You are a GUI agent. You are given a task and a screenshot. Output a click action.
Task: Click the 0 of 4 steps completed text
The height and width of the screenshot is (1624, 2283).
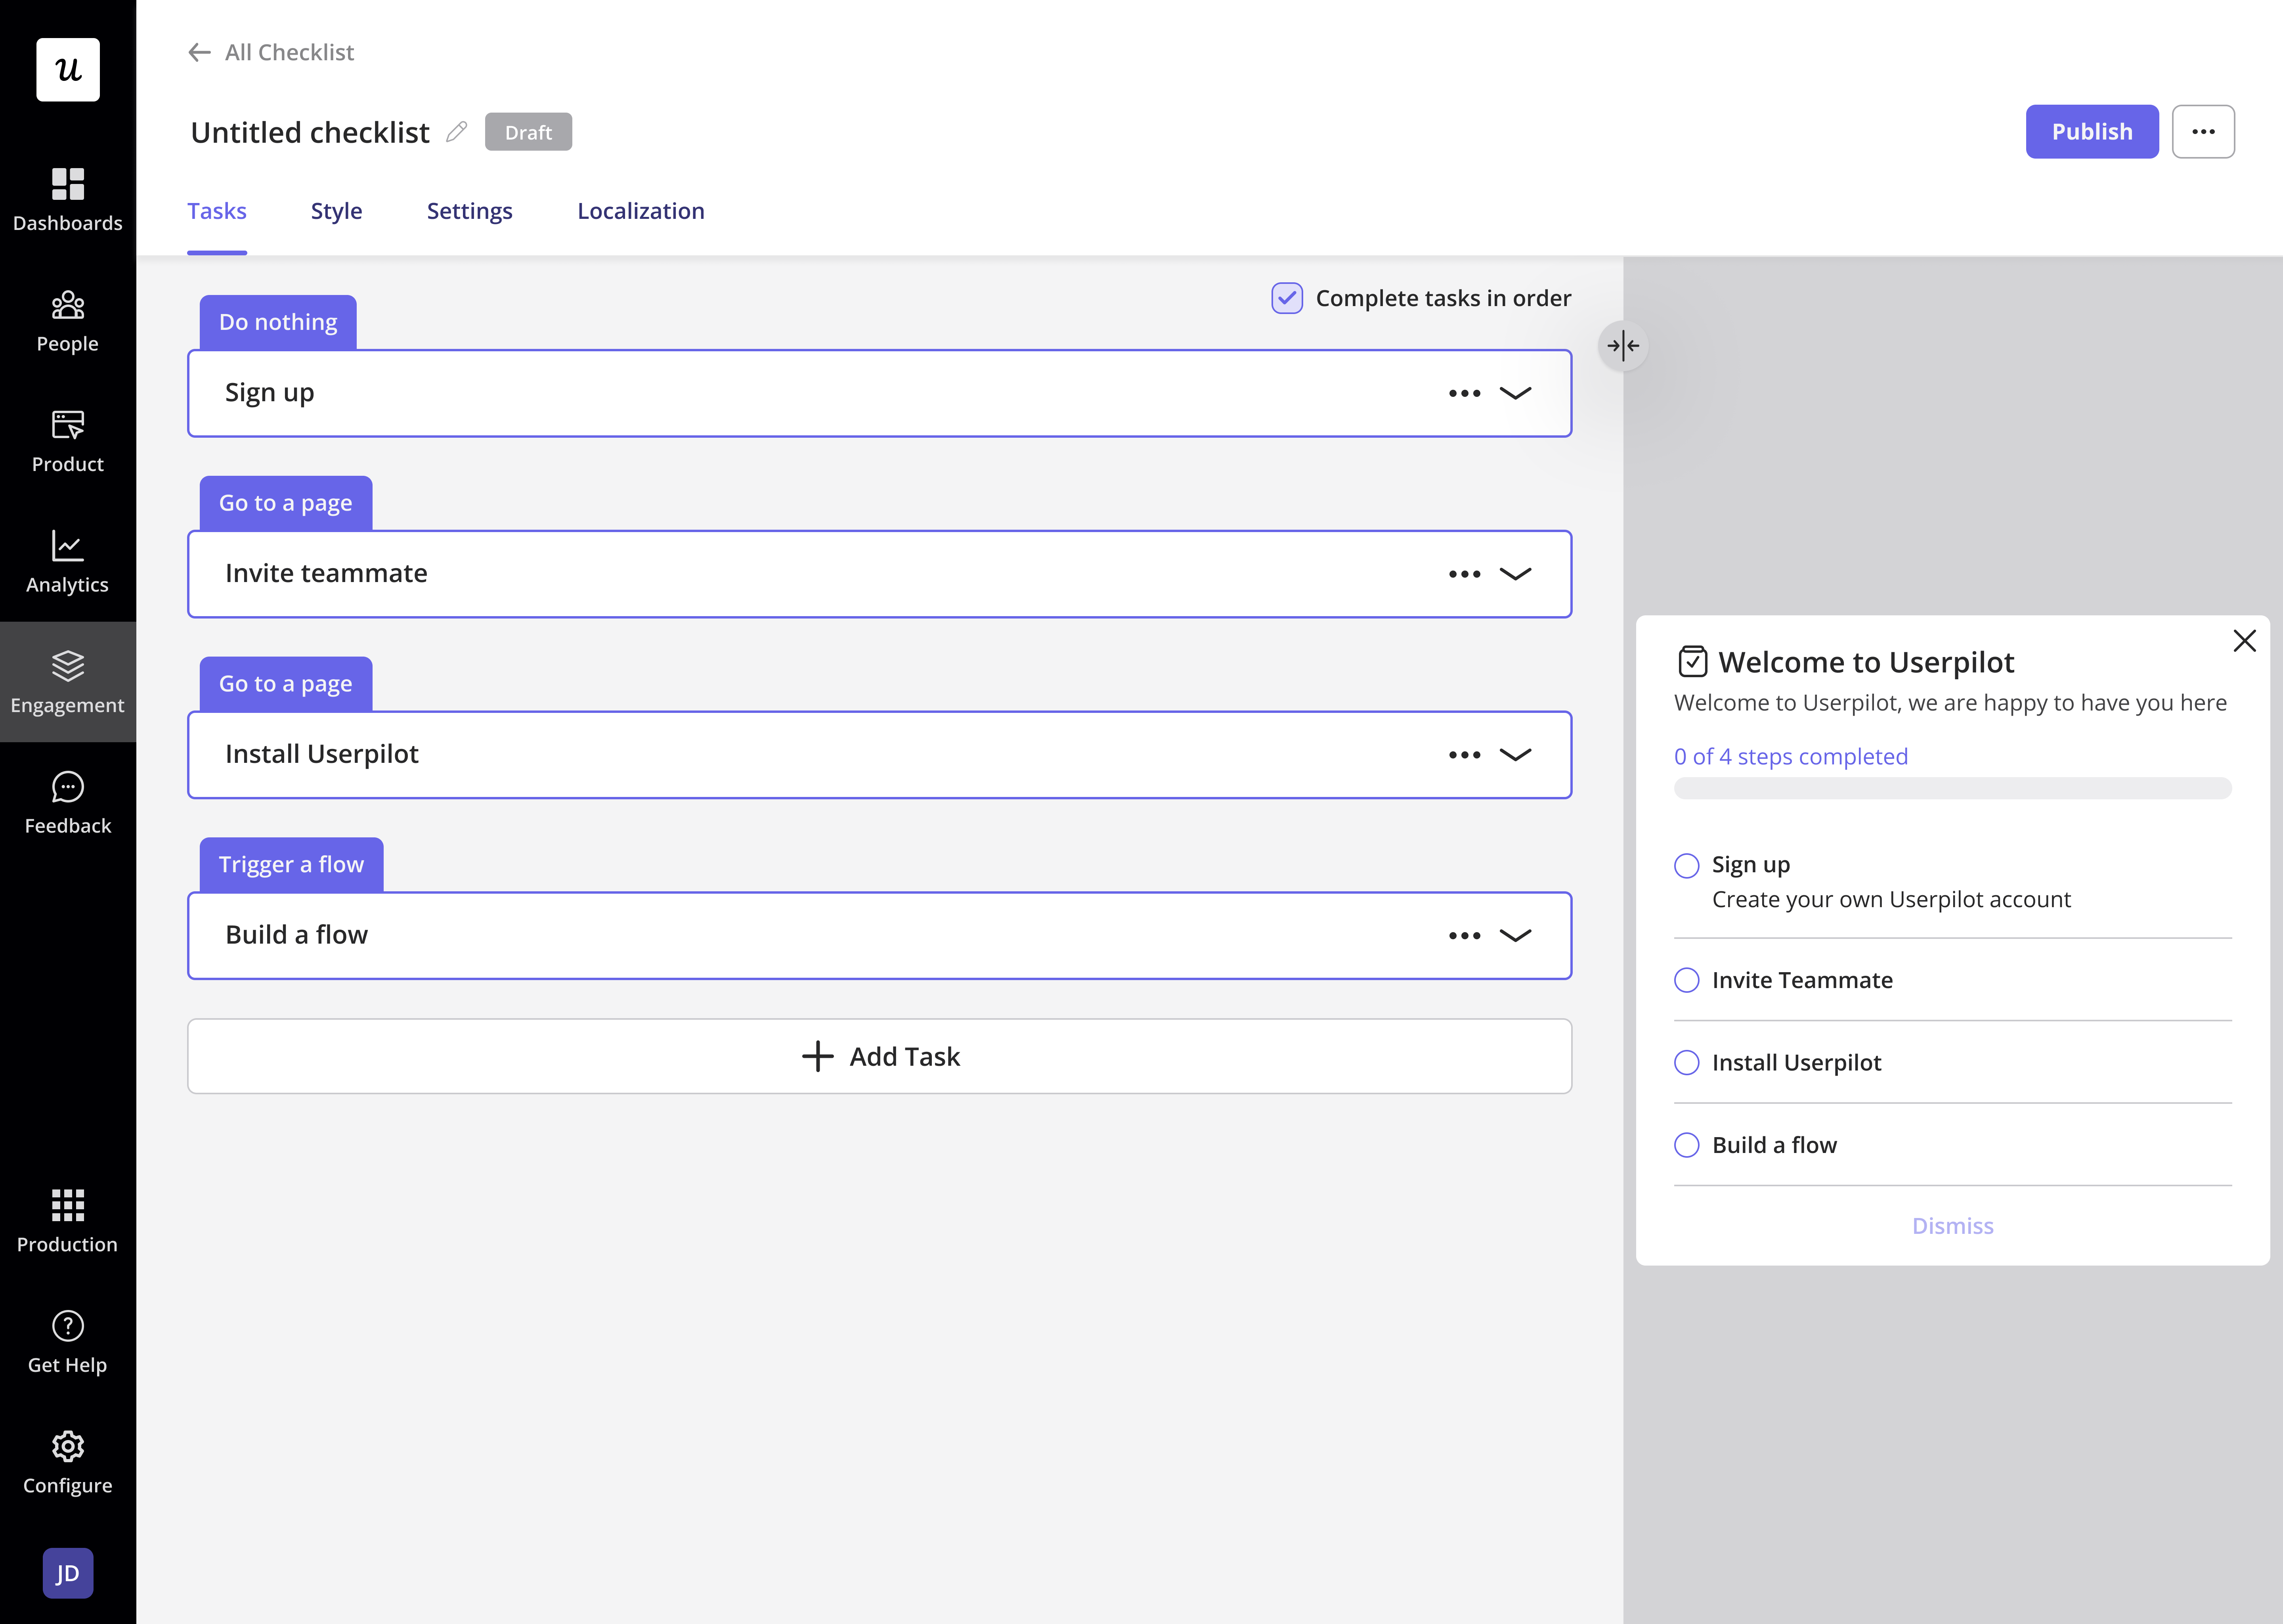click(1791, 757)
